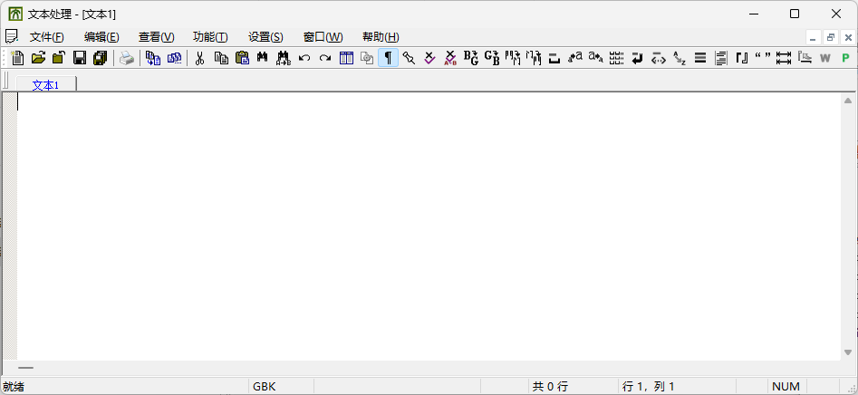Click the Save floppy disk icon
Viewport: 858px width, 395px height.
[x=79, y=58]
